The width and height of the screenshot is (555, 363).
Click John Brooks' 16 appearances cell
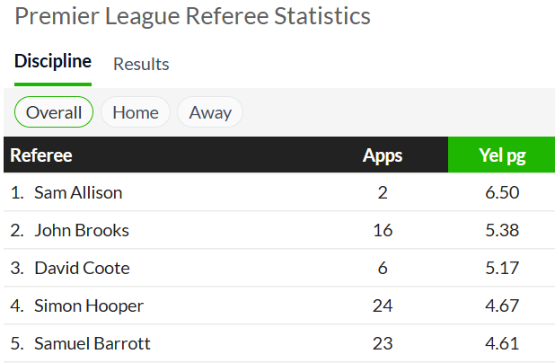383,230
